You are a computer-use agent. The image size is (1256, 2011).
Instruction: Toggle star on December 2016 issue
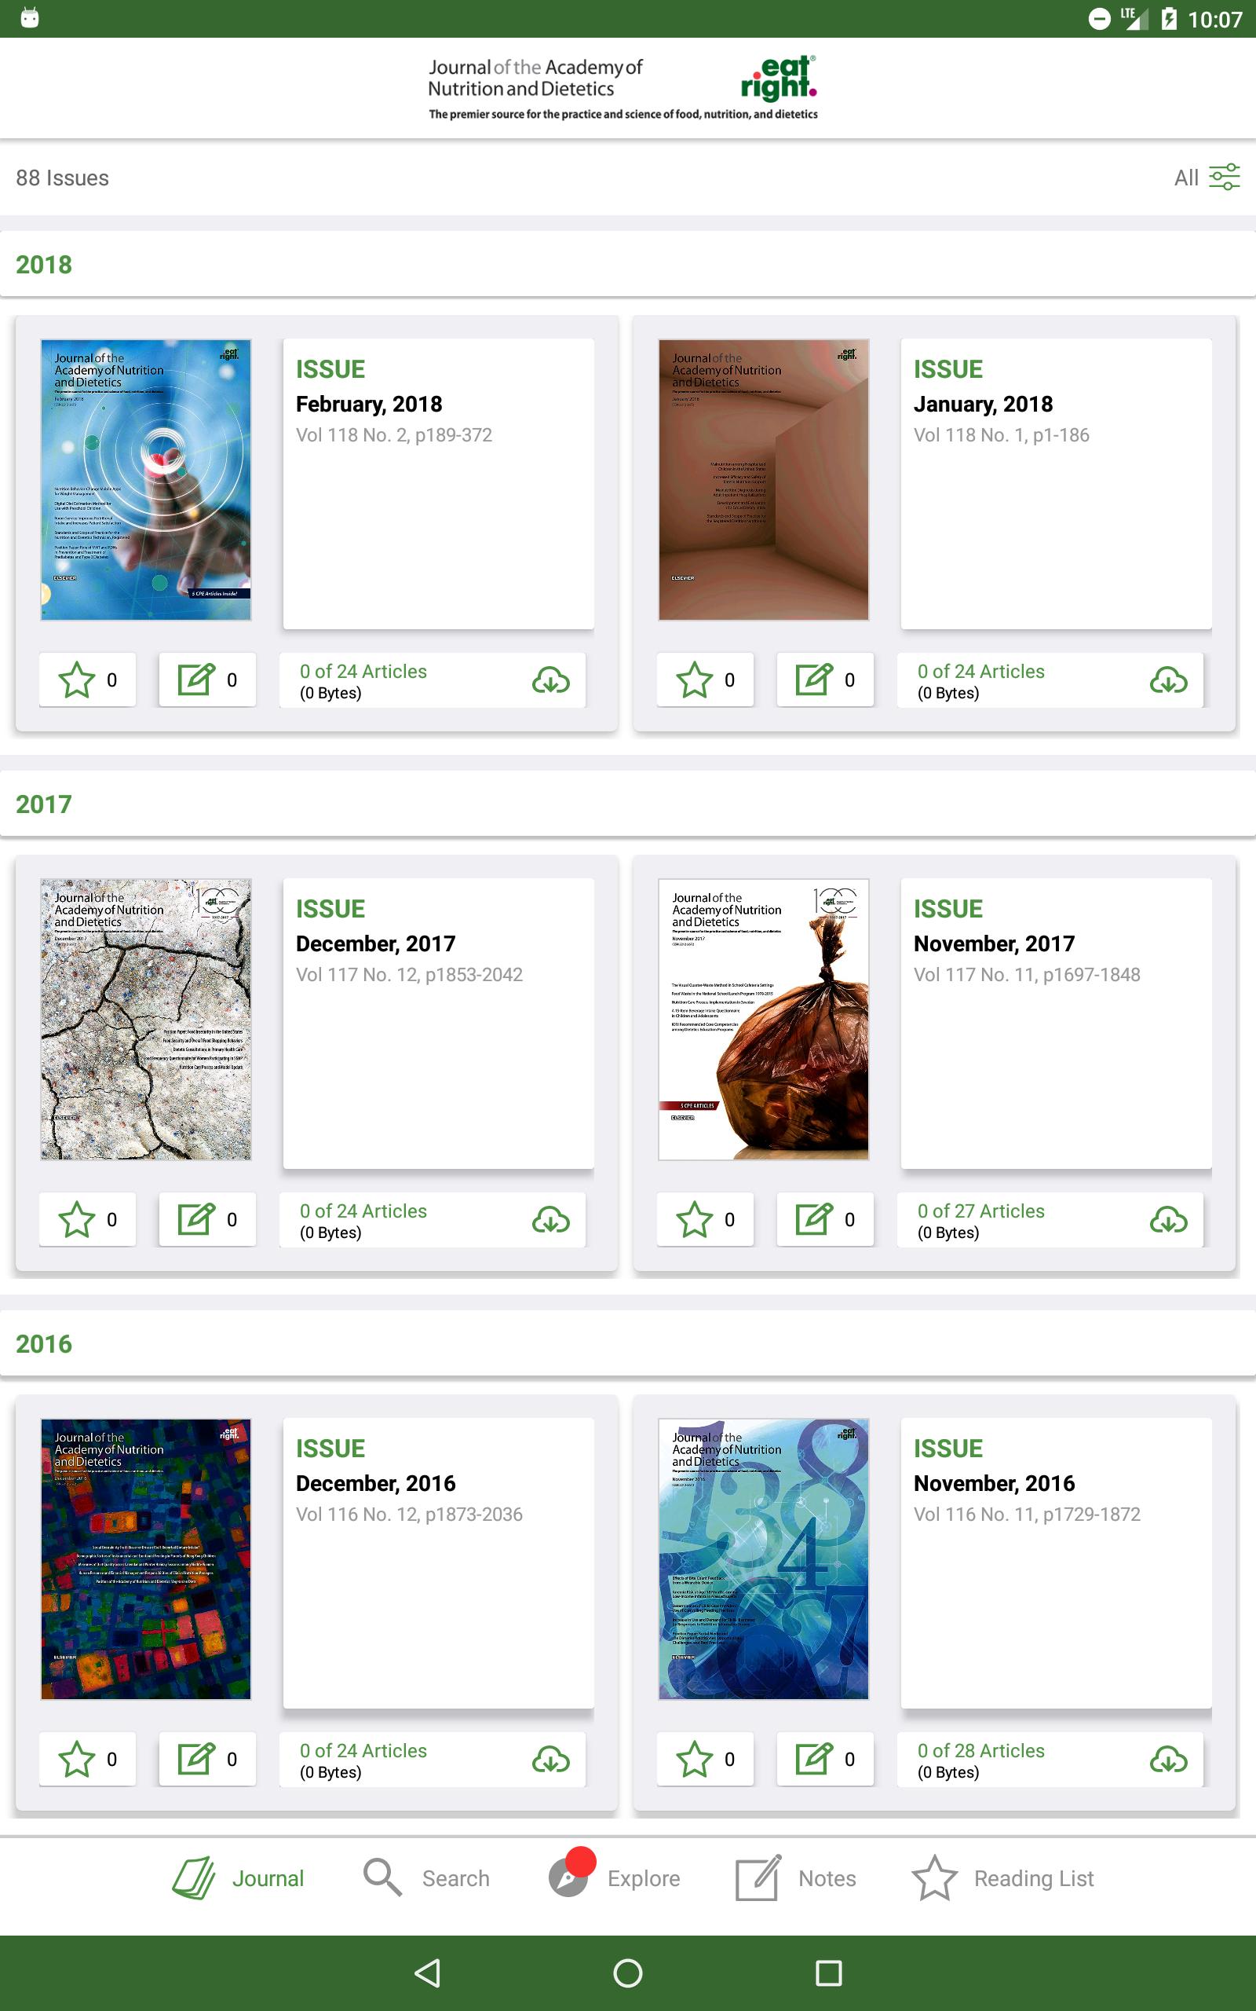point(87,1758)
